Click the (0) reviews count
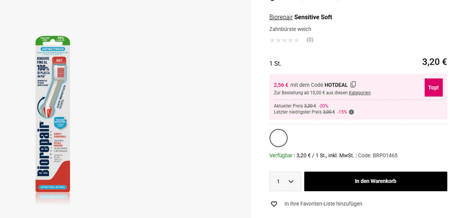This screenshot has width=459, height=218. coord(310,40)
